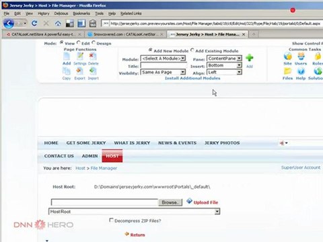Click the Add page icon in Page Functions
The width and height of the screenshot is (323, 242).
coord(67,56)
